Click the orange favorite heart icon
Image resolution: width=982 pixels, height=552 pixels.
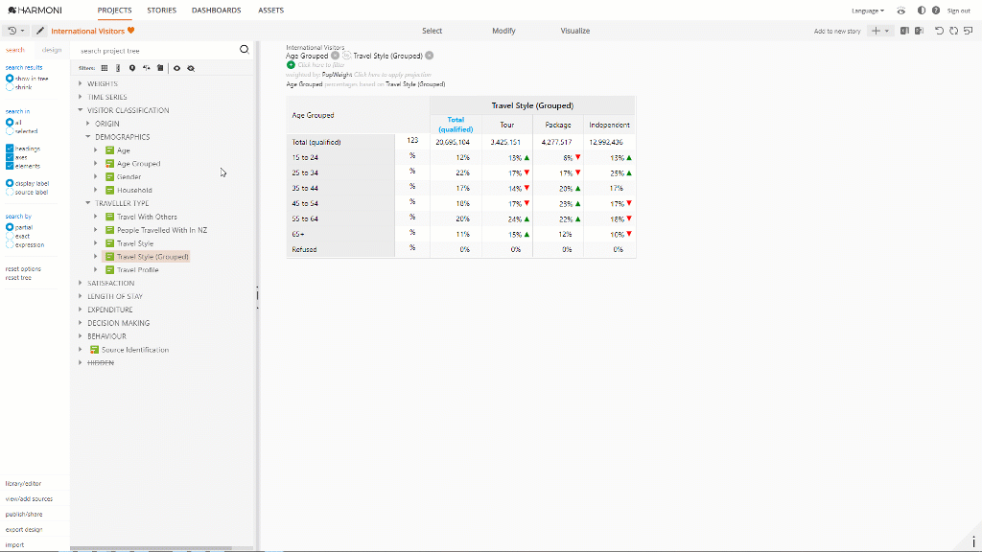pyautogui.click(x=130, y=30)
